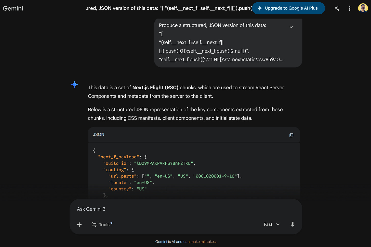Click the Ask Gemini 3 input field
Image resolution: width=371 pixels, height=247 pixels.
pyautogui.click(x=153, y=209)
